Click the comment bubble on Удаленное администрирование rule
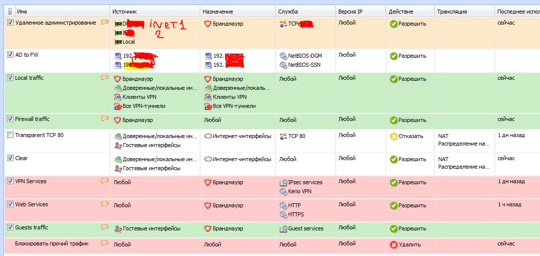540x256 pixels. 104,22
